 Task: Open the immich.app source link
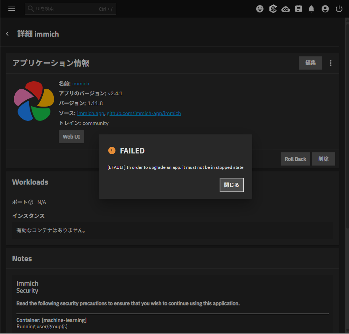coord(91,113)
